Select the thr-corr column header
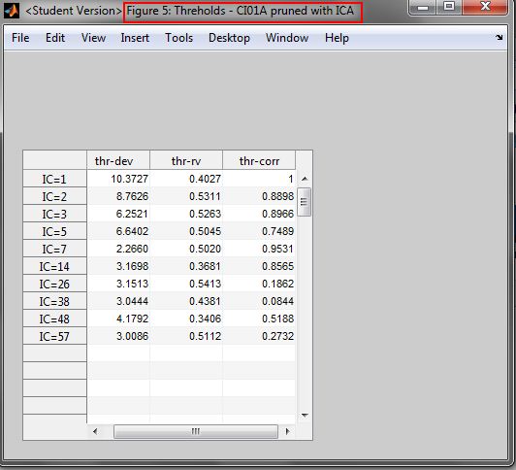The image size is (516, 470). coord(259,160)
